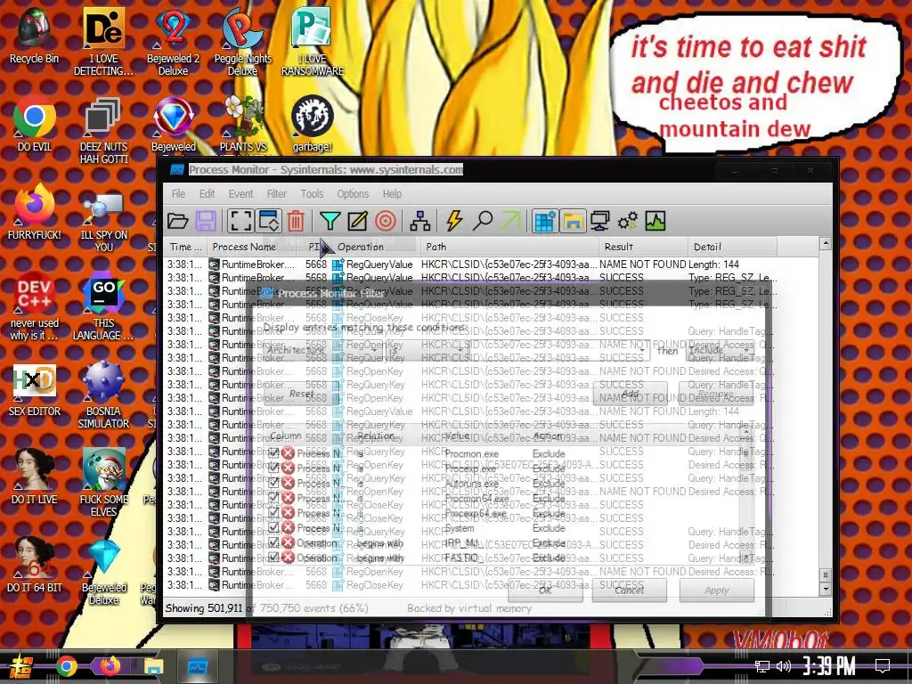The image size is (912, 684).
Task: Click the Operation column header
Action: (377, 247)
